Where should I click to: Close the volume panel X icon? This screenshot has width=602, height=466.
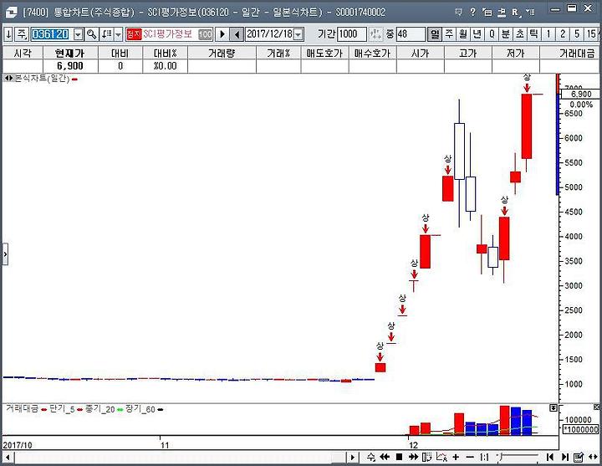pyautogui.click(x=596, y=407)
